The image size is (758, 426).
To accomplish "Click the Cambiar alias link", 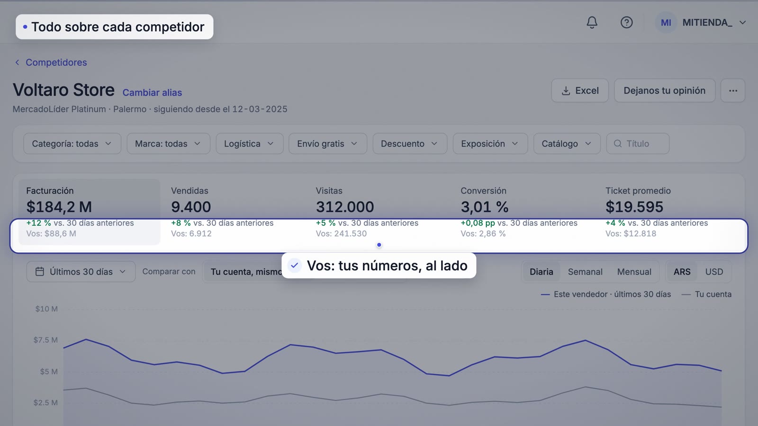I will click(152, 93).
